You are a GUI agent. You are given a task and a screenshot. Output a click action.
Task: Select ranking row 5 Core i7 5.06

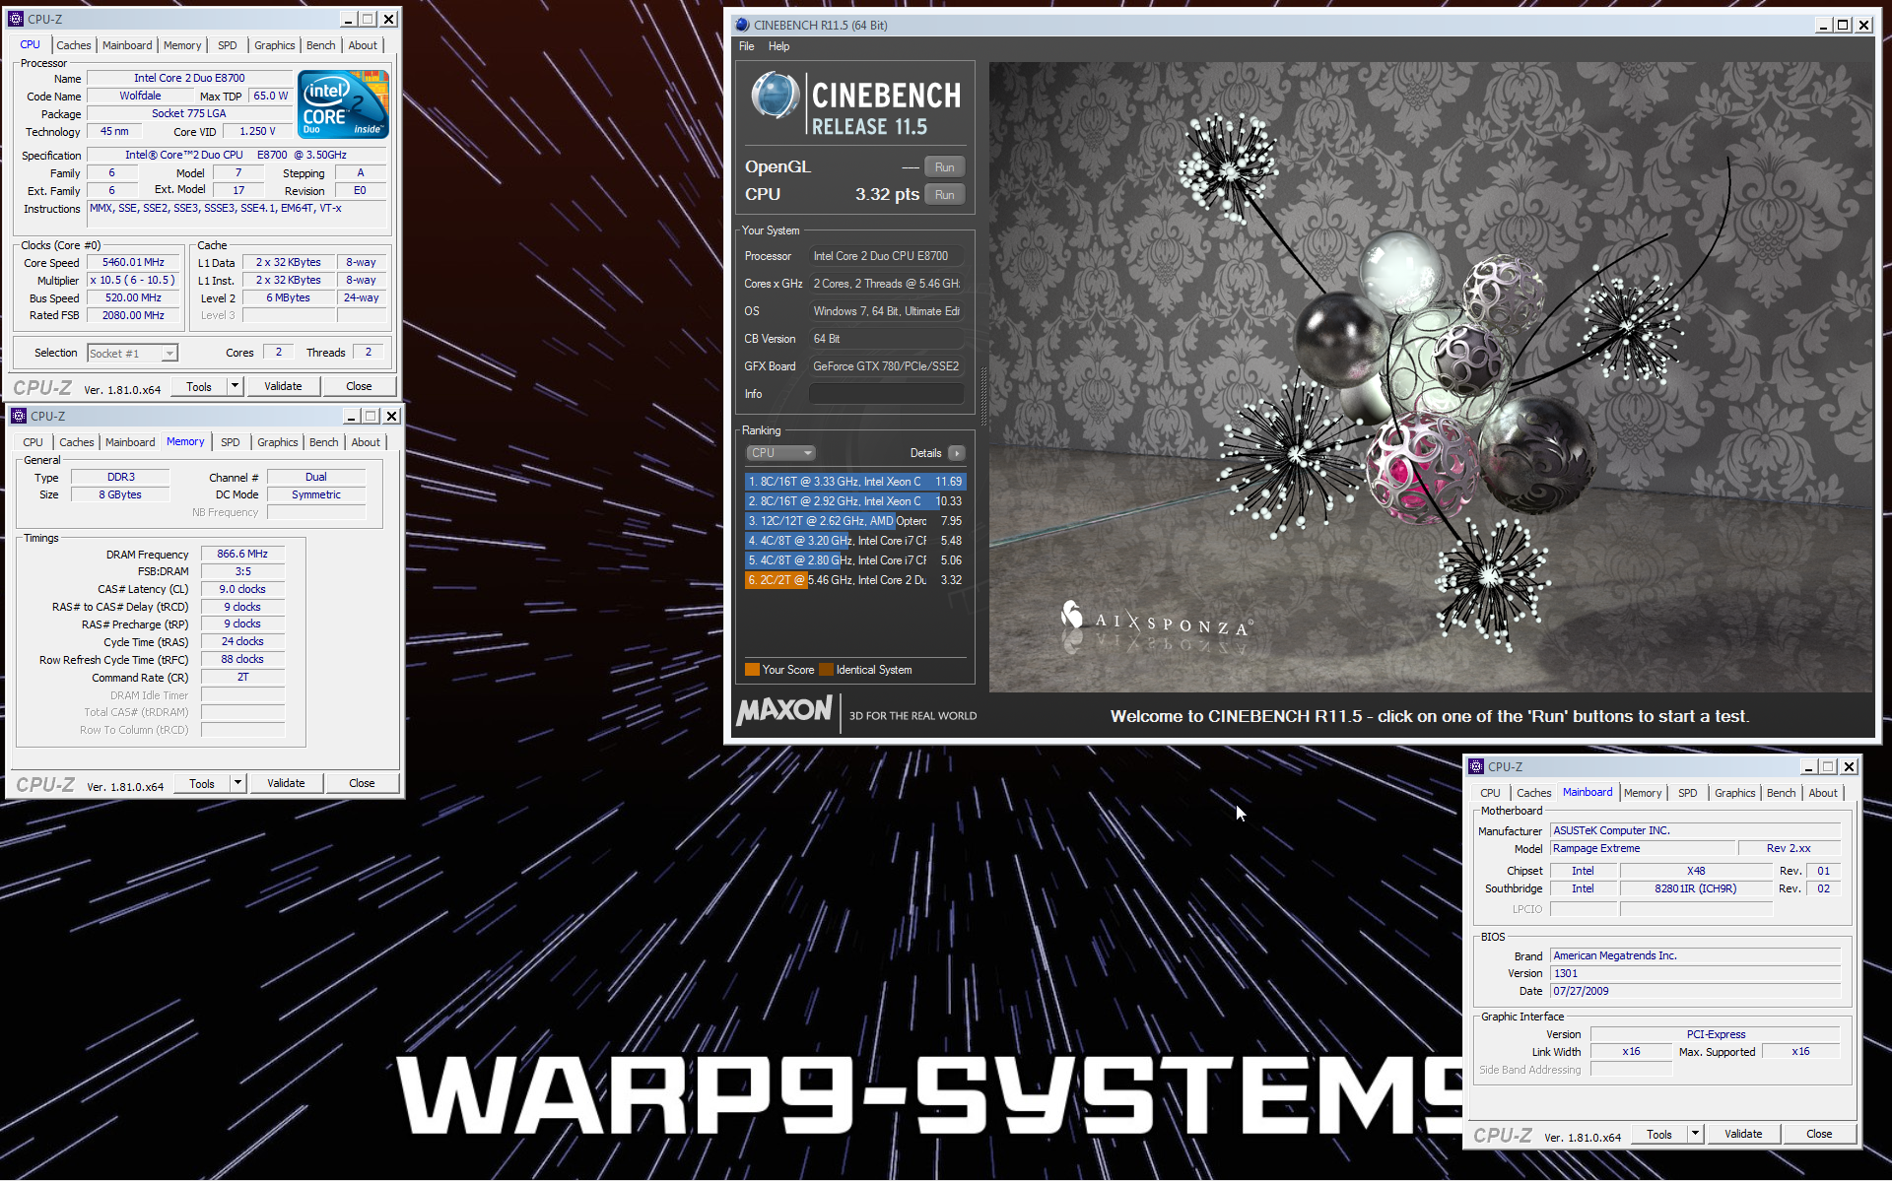coord(855,560)
